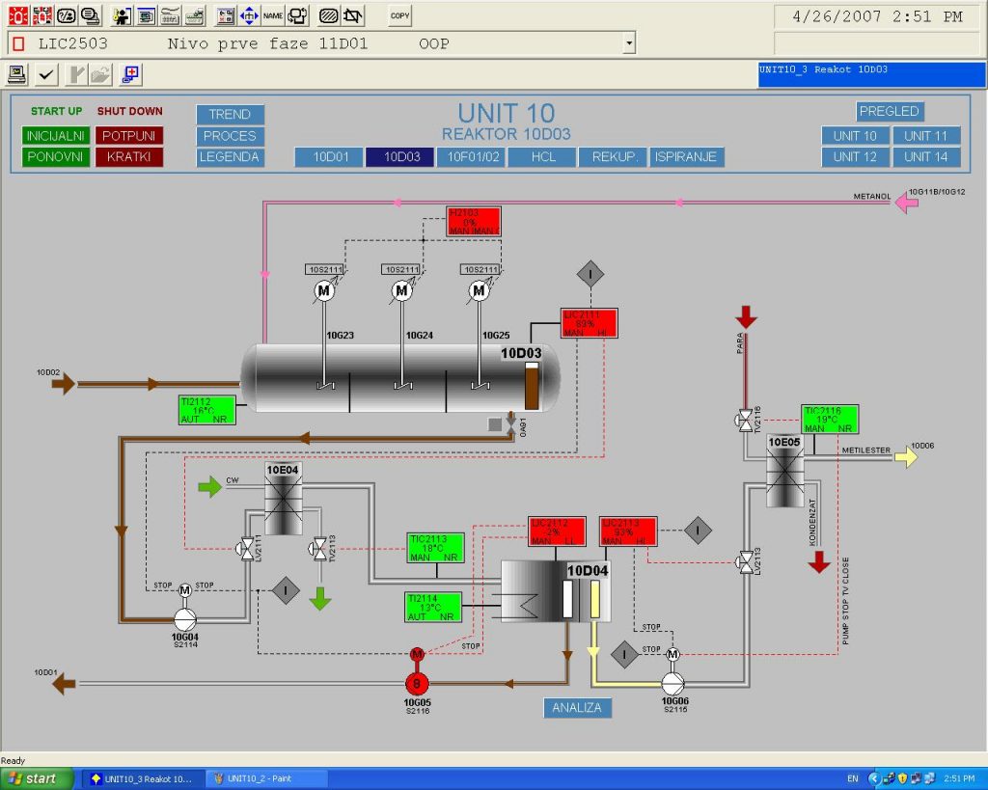Open the TIC2113 temperature controller faceplate
The height and width of the screenshot is (790, 988).
click(435, 548)
